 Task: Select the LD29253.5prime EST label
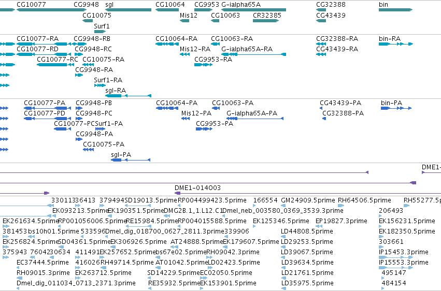(x=307, y=242)
